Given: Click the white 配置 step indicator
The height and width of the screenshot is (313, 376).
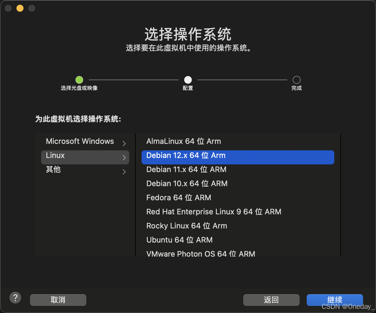Looking at the screenshot, I should click(x=188, y=80).
